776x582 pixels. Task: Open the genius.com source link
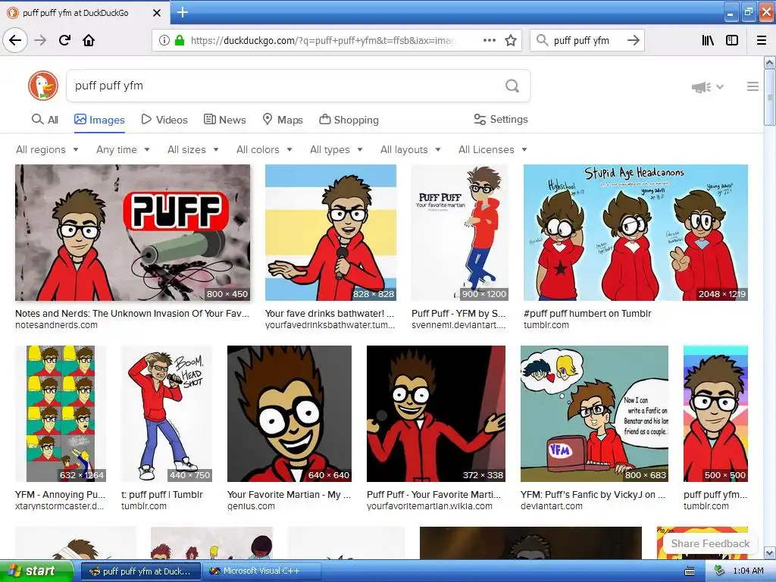tap(251, 506)
